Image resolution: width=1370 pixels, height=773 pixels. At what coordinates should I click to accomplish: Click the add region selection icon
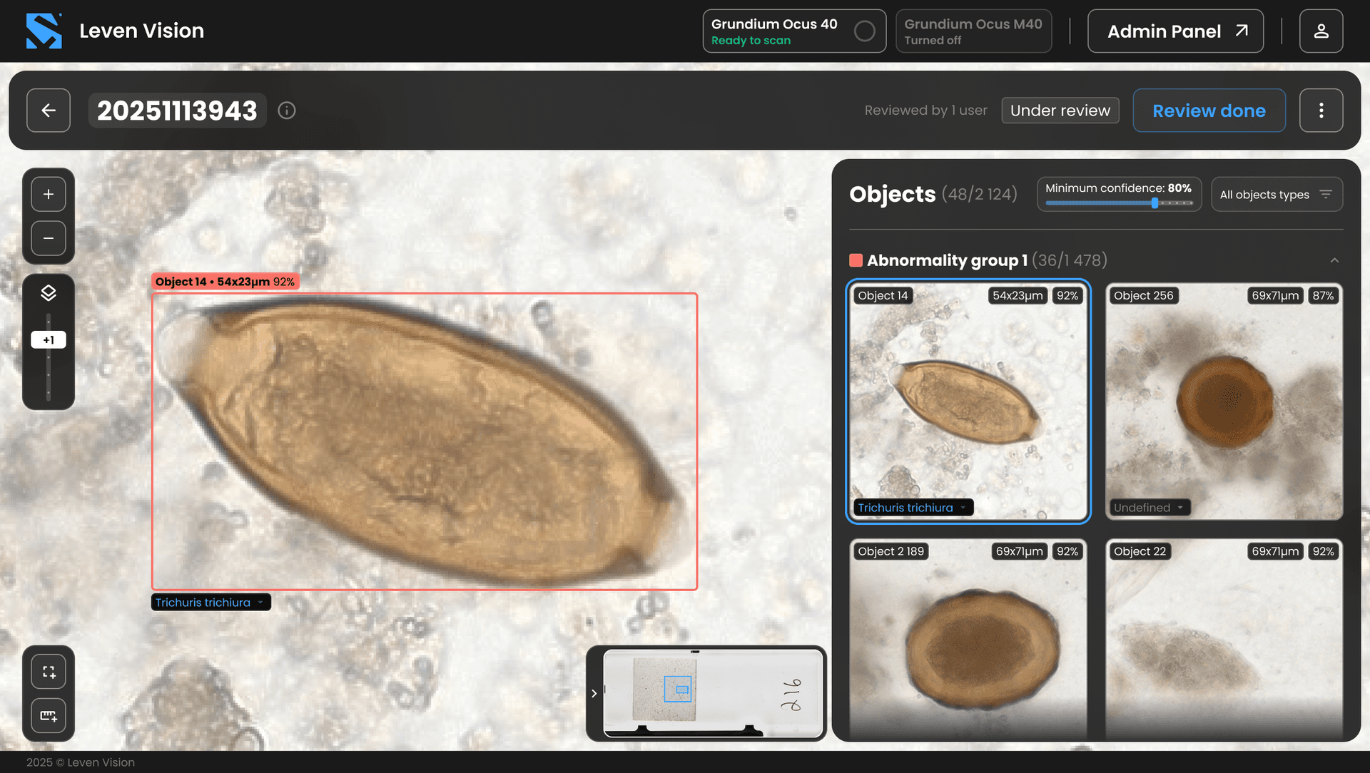pos(49,672)
